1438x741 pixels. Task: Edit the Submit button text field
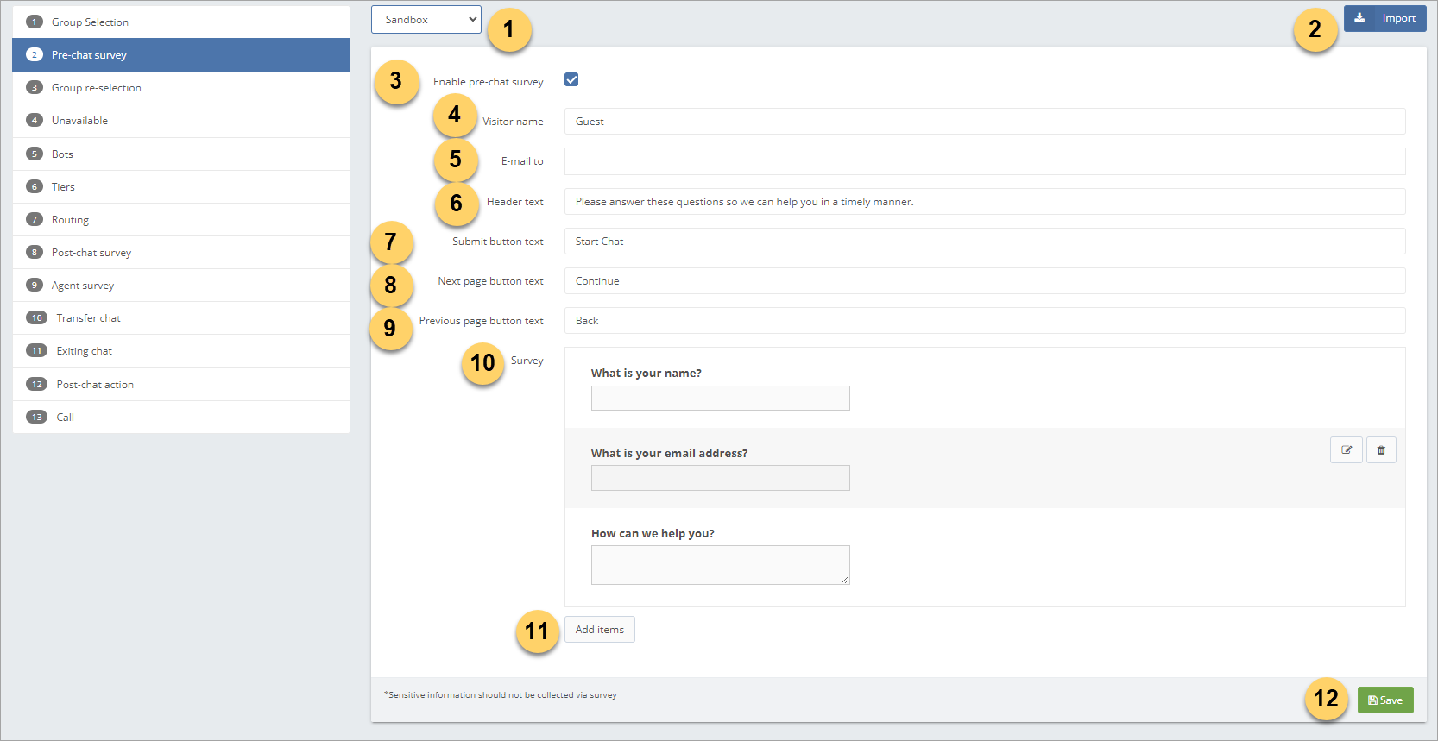coord(984,242)
